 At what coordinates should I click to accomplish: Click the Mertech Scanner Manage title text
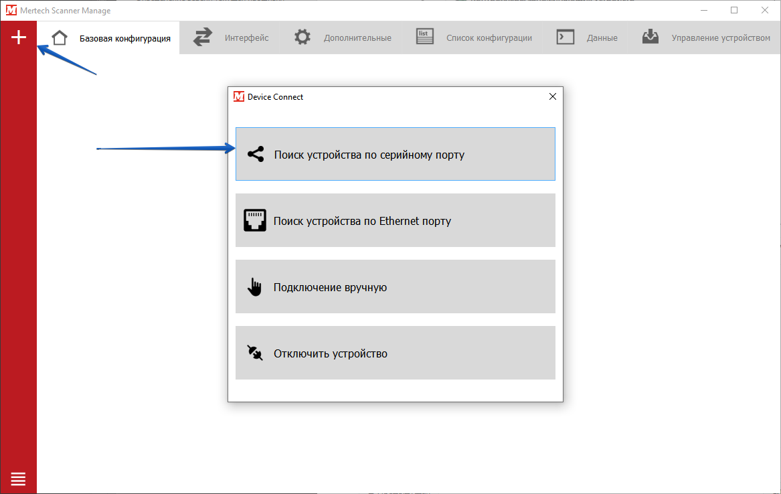point(65,11)
